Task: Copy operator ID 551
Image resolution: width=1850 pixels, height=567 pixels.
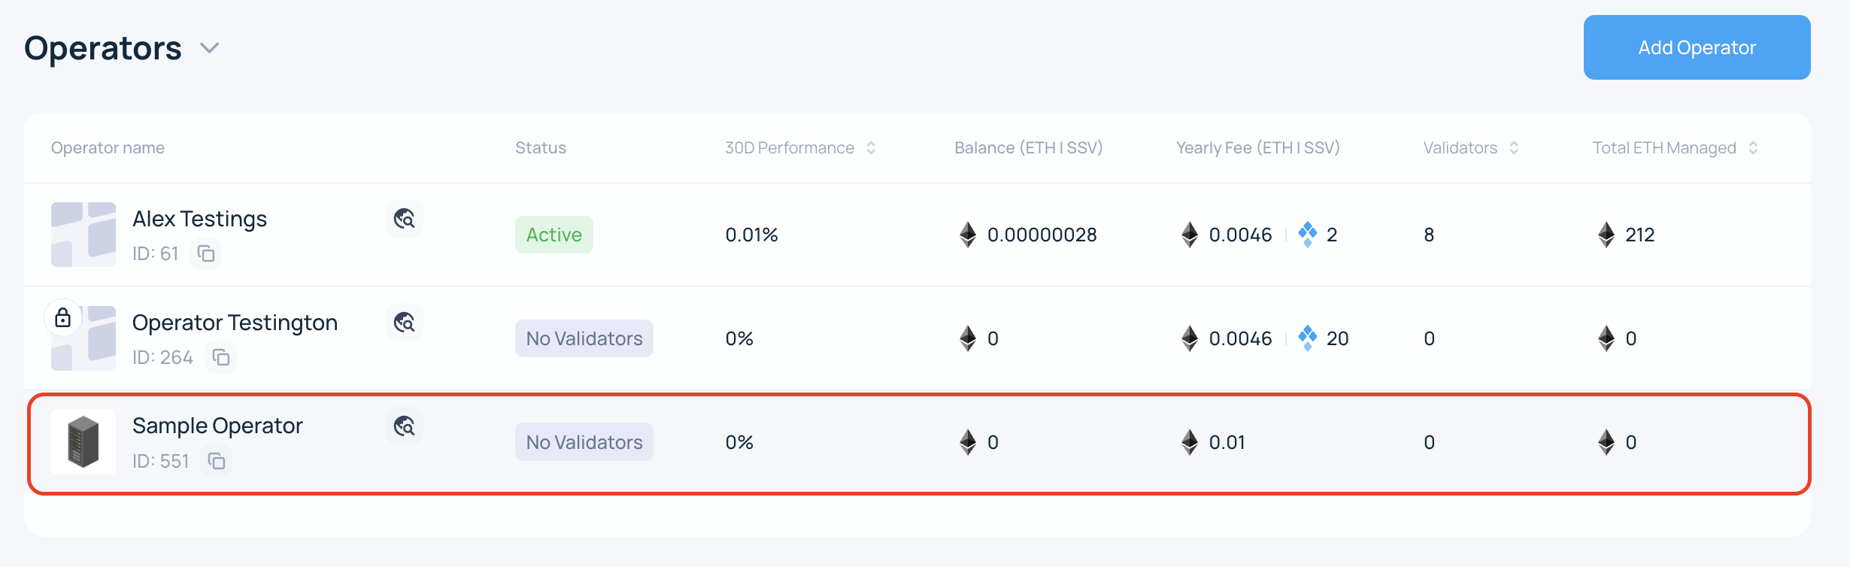Action: click(x=217, y=461)
